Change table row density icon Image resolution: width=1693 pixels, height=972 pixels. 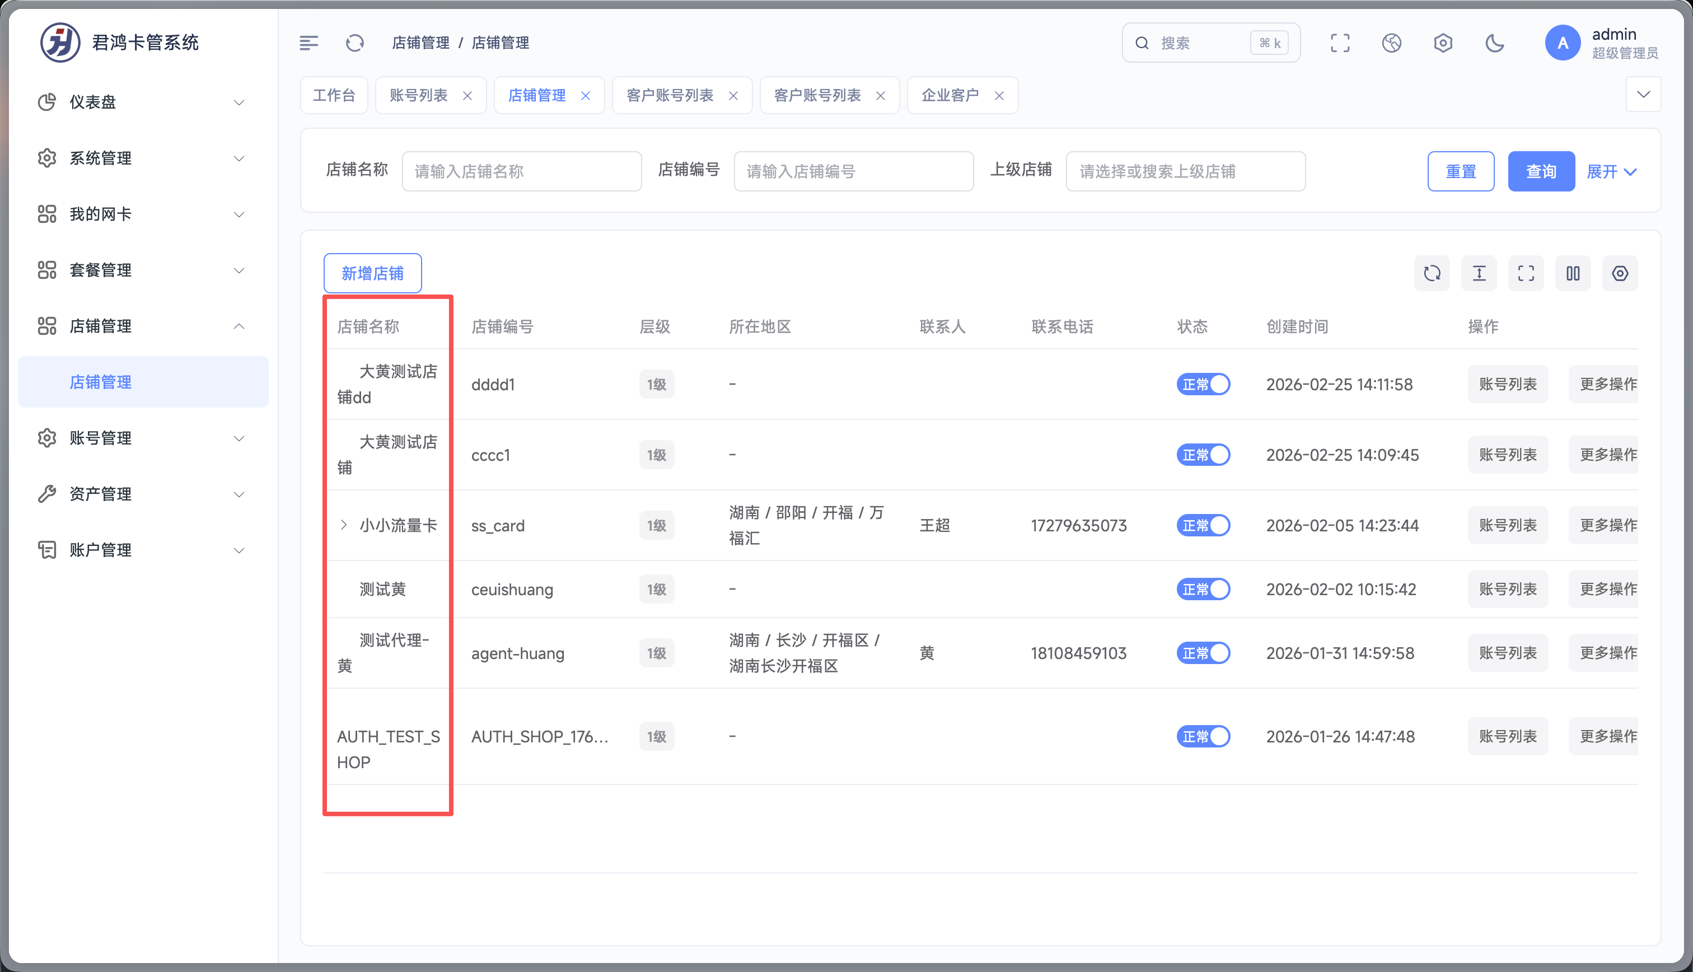tap(1479, 273)
